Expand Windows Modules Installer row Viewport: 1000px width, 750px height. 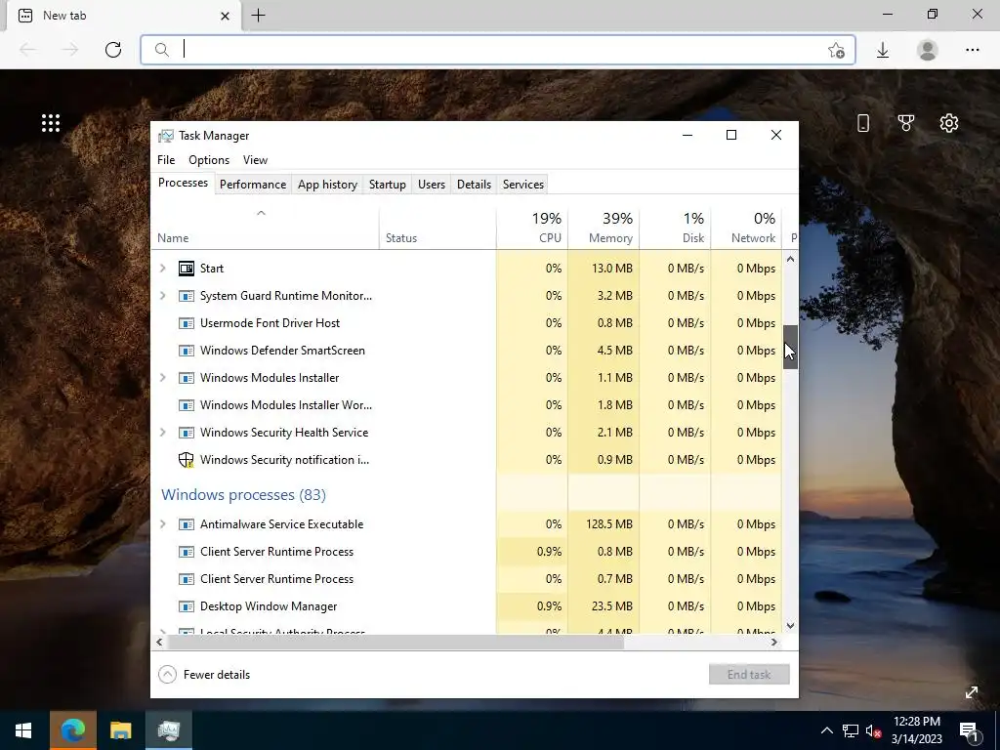pos(163,378)
